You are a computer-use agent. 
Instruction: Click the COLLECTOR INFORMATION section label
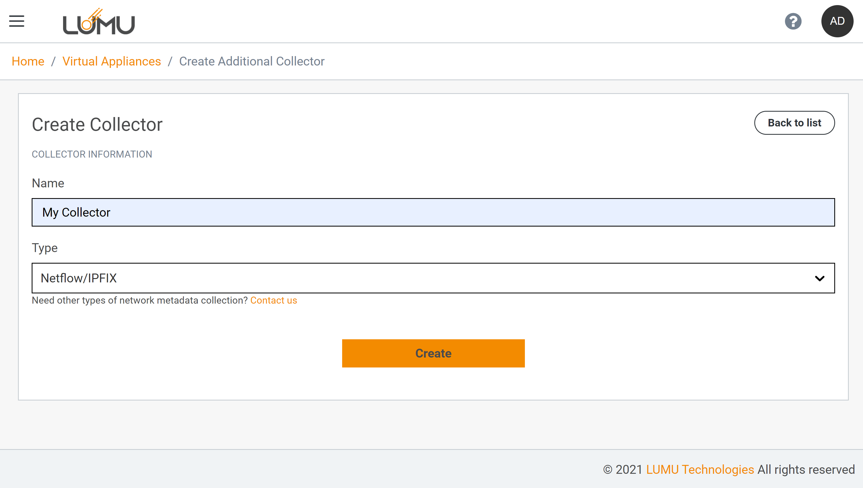pos(92,154)
